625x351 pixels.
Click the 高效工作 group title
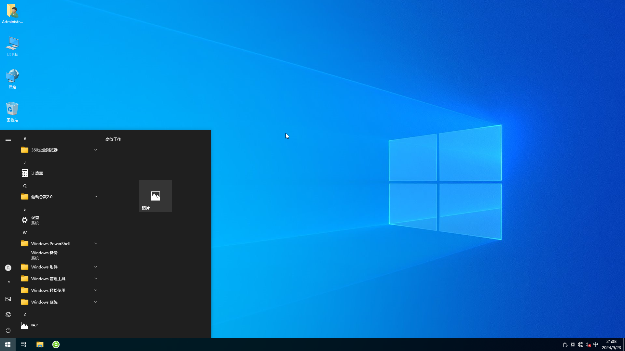pos(113,139)
